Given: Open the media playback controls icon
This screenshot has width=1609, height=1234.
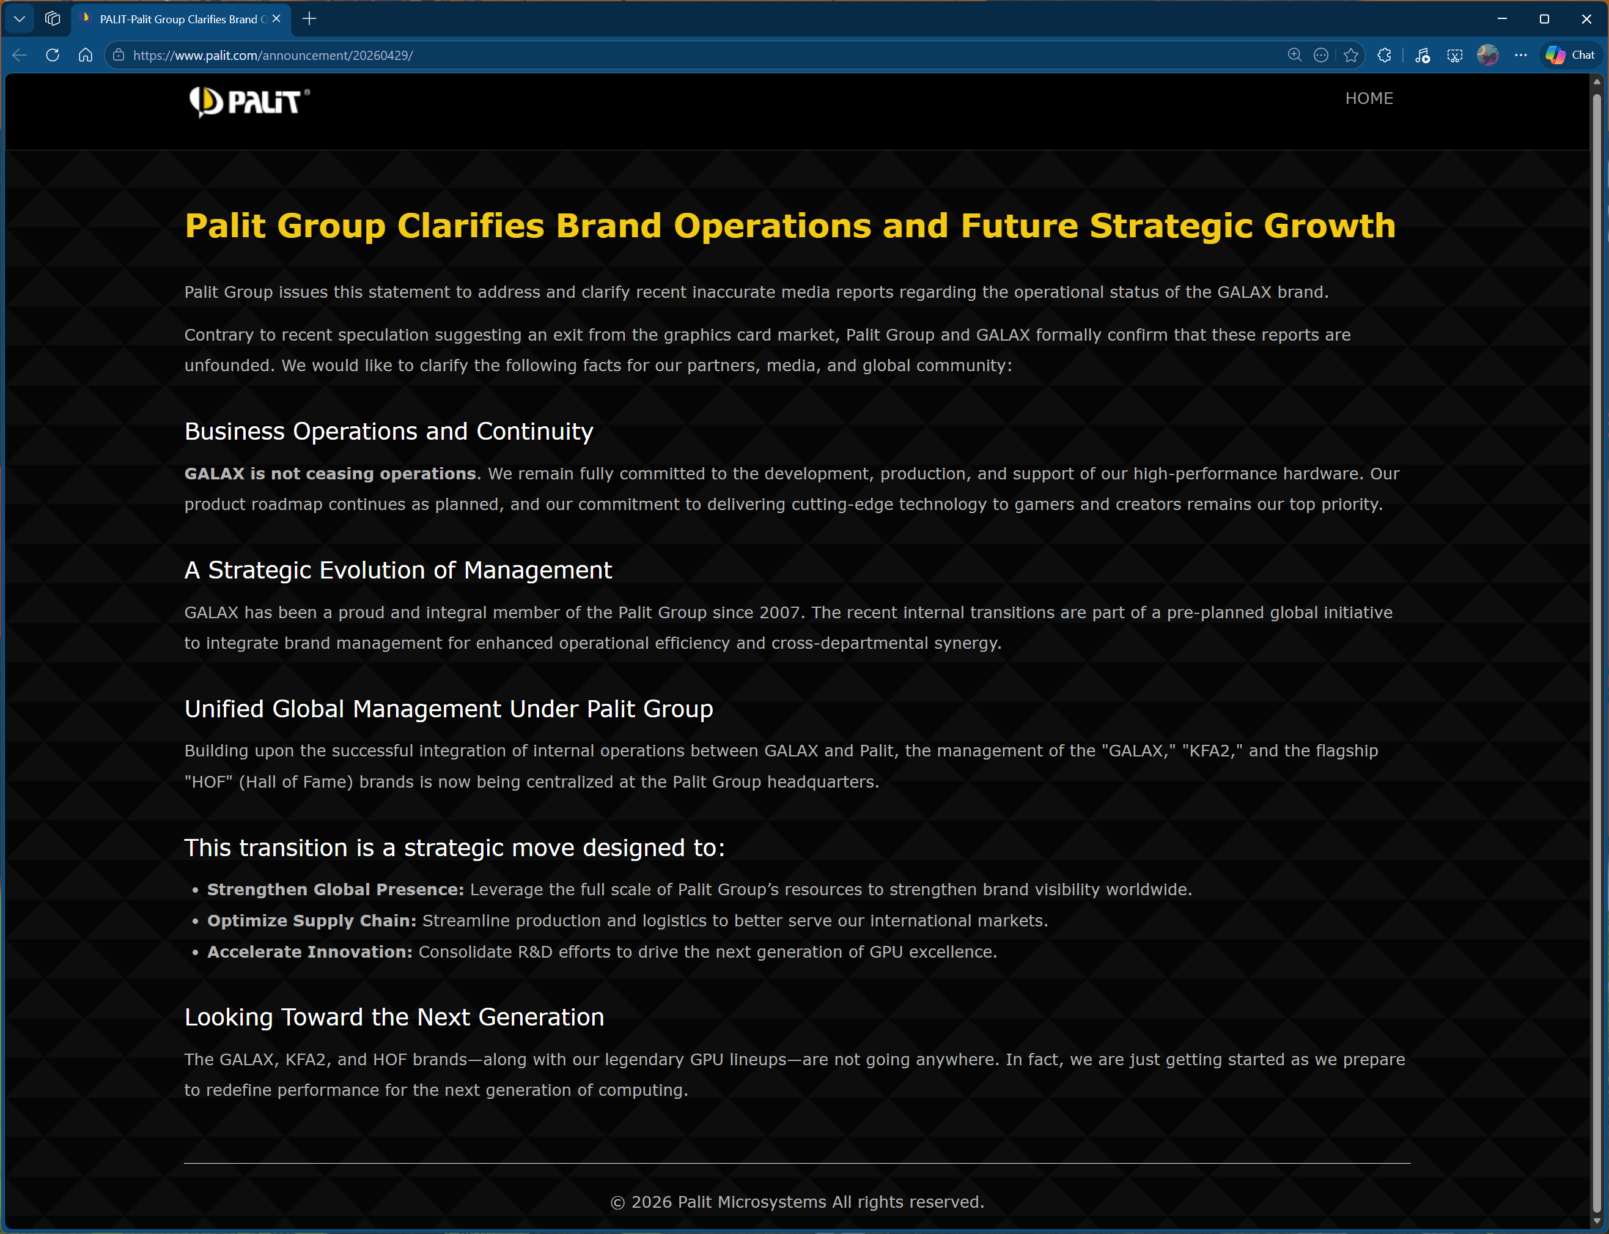Looking at the screenshot, I should [x=1422, y=54].
